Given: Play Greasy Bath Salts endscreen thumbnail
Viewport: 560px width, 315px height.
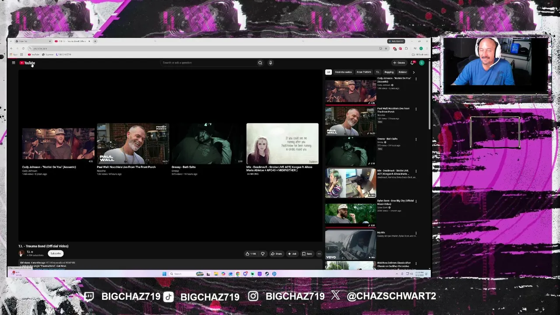Looking at the screenshot, I should click(x=207, y=143).
